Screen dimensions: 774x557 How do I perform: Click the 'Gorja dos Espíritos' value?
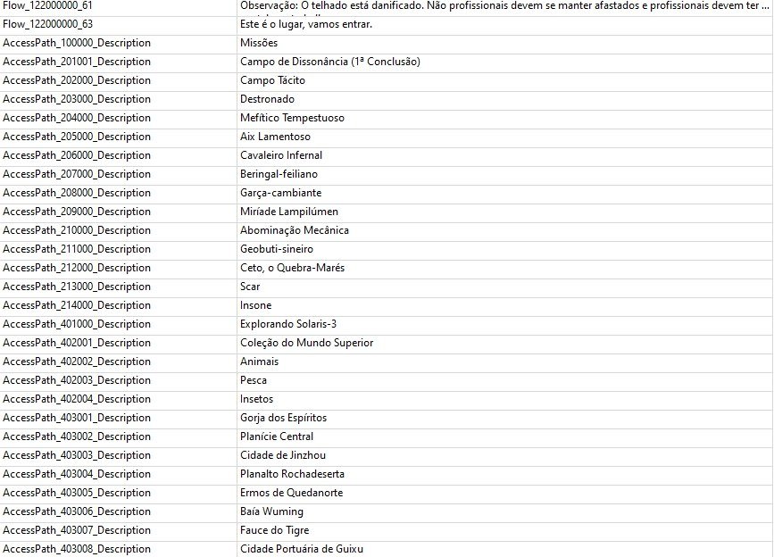(504, 419)
